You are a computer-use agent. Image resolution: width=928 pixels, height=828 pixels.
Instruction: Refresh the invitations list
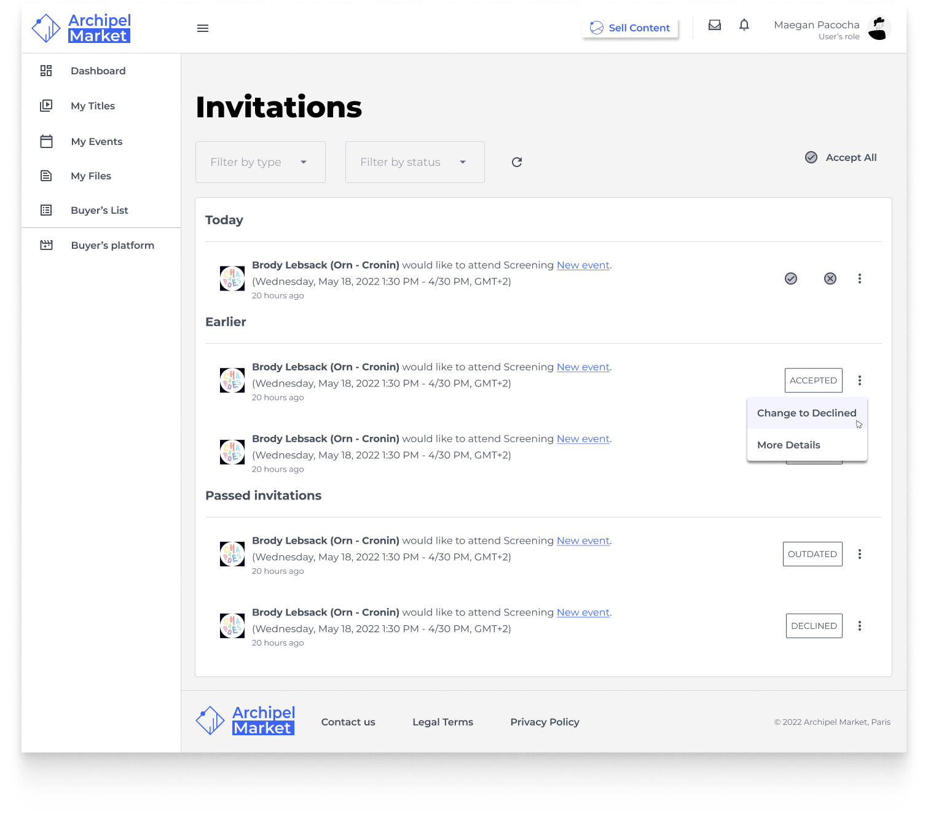coord(517,162)
